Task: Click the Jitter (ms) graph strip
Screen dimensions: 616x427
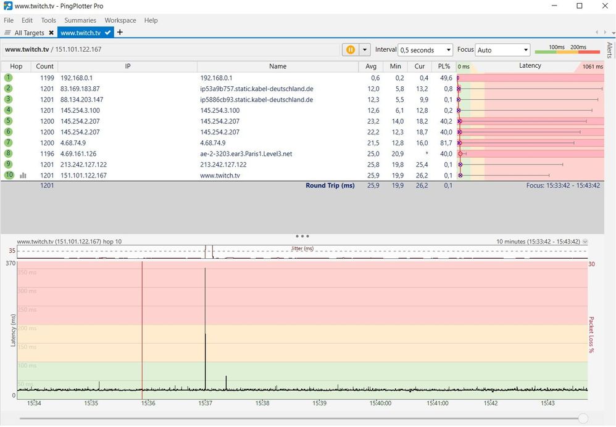Action: pos(302,252)
